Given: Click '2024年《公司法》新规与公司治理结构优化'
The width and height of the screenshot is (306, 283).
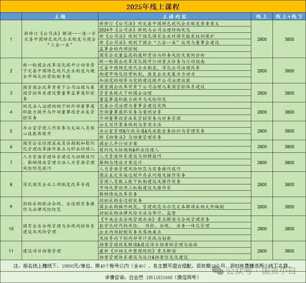Looking at the screenshot, I should (x=175, y=30).
